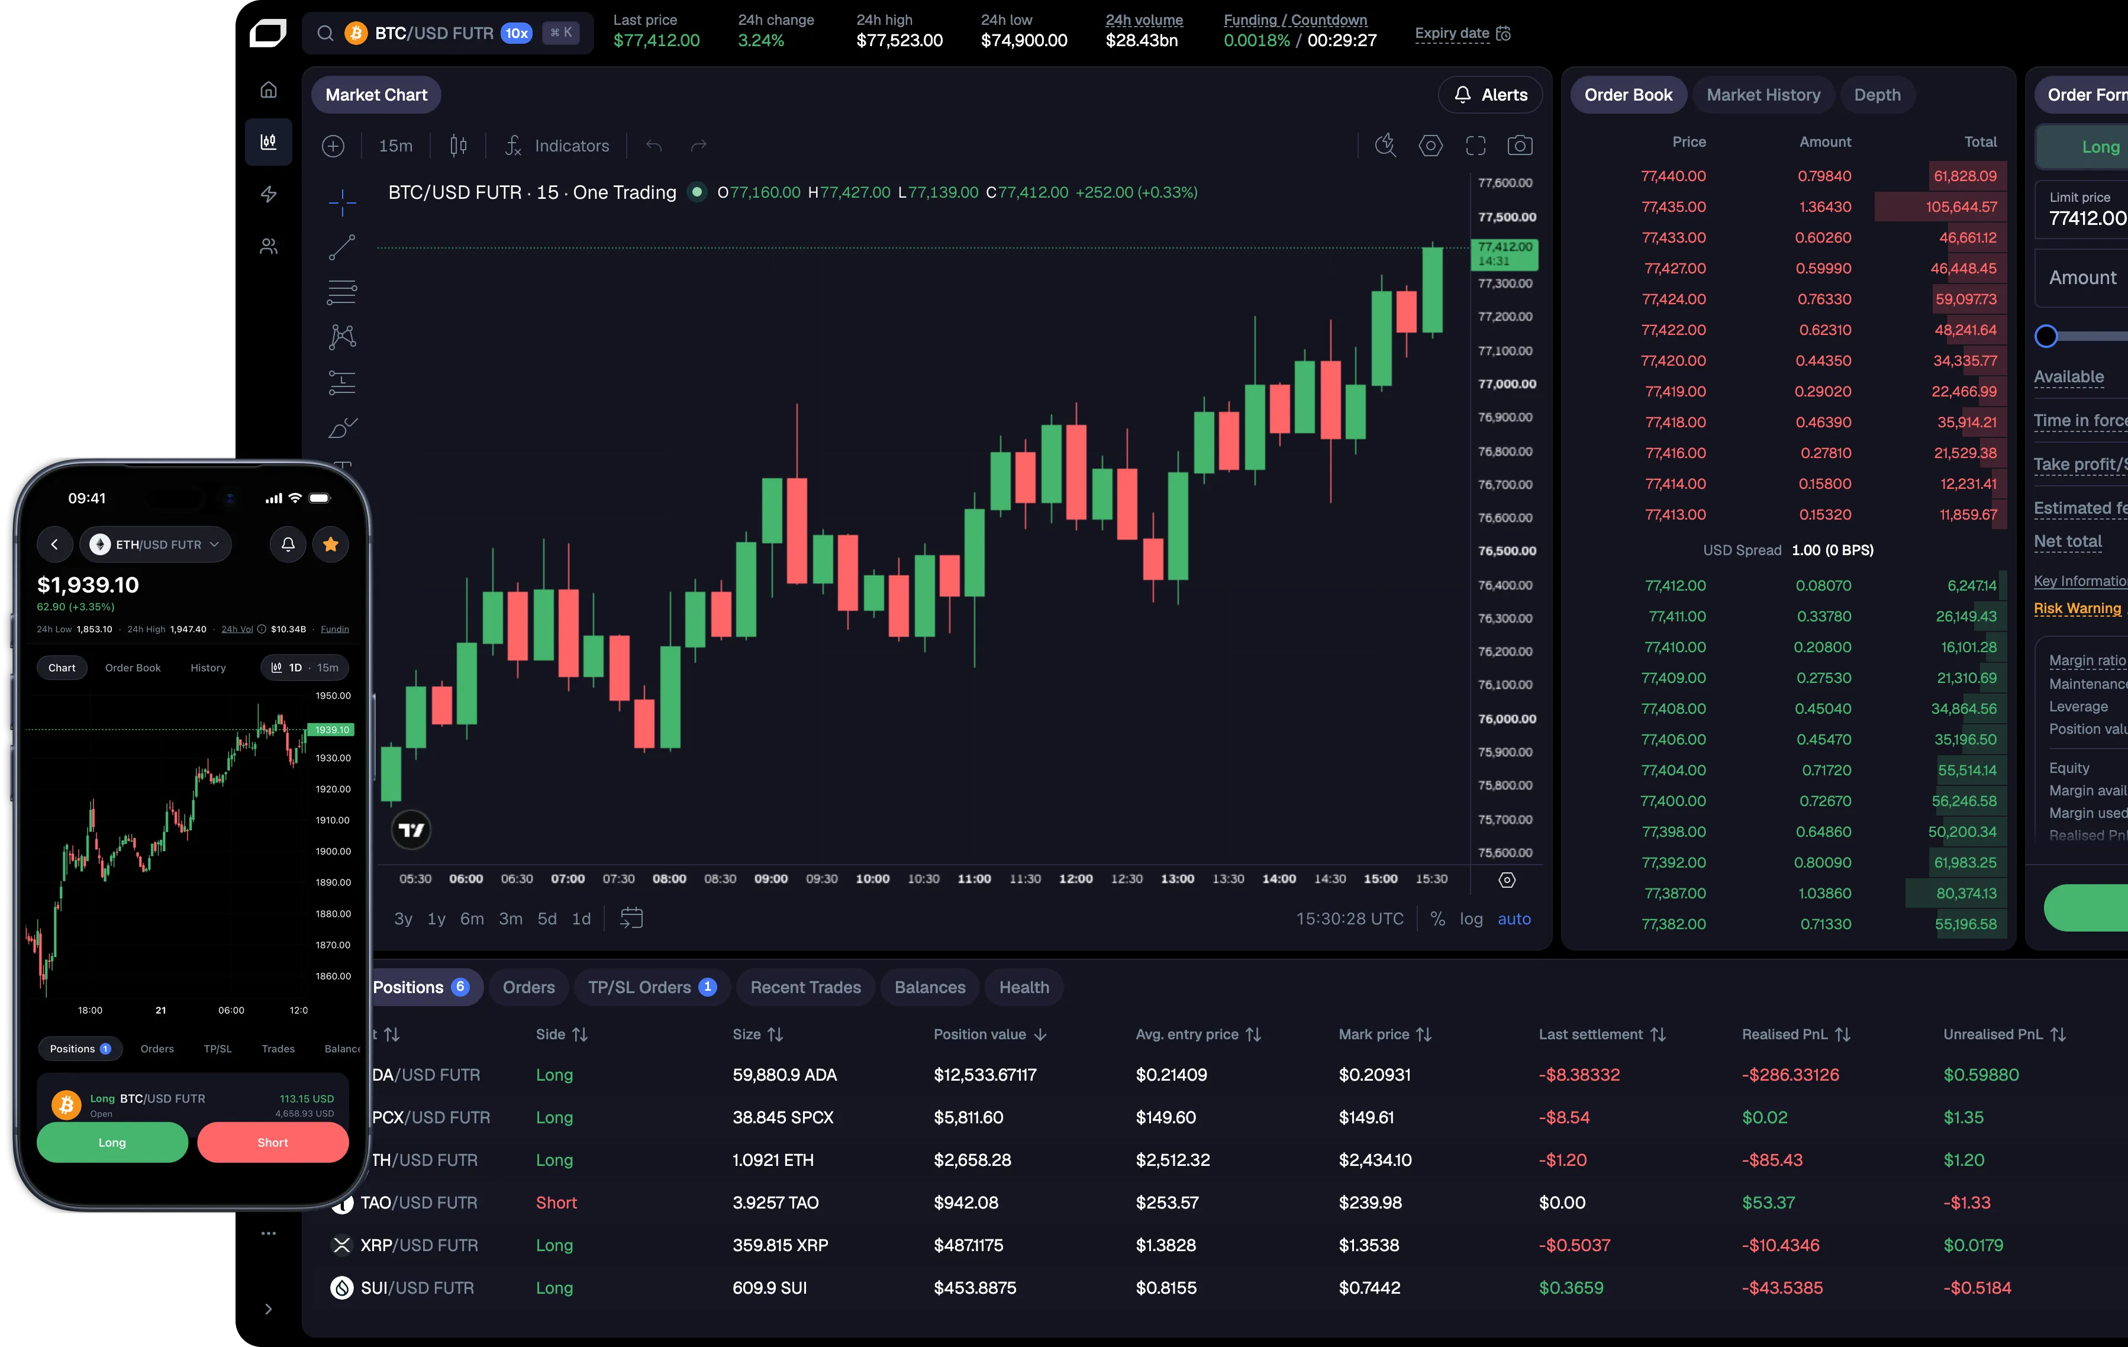Redo the chart action

(x=698, y=146)
